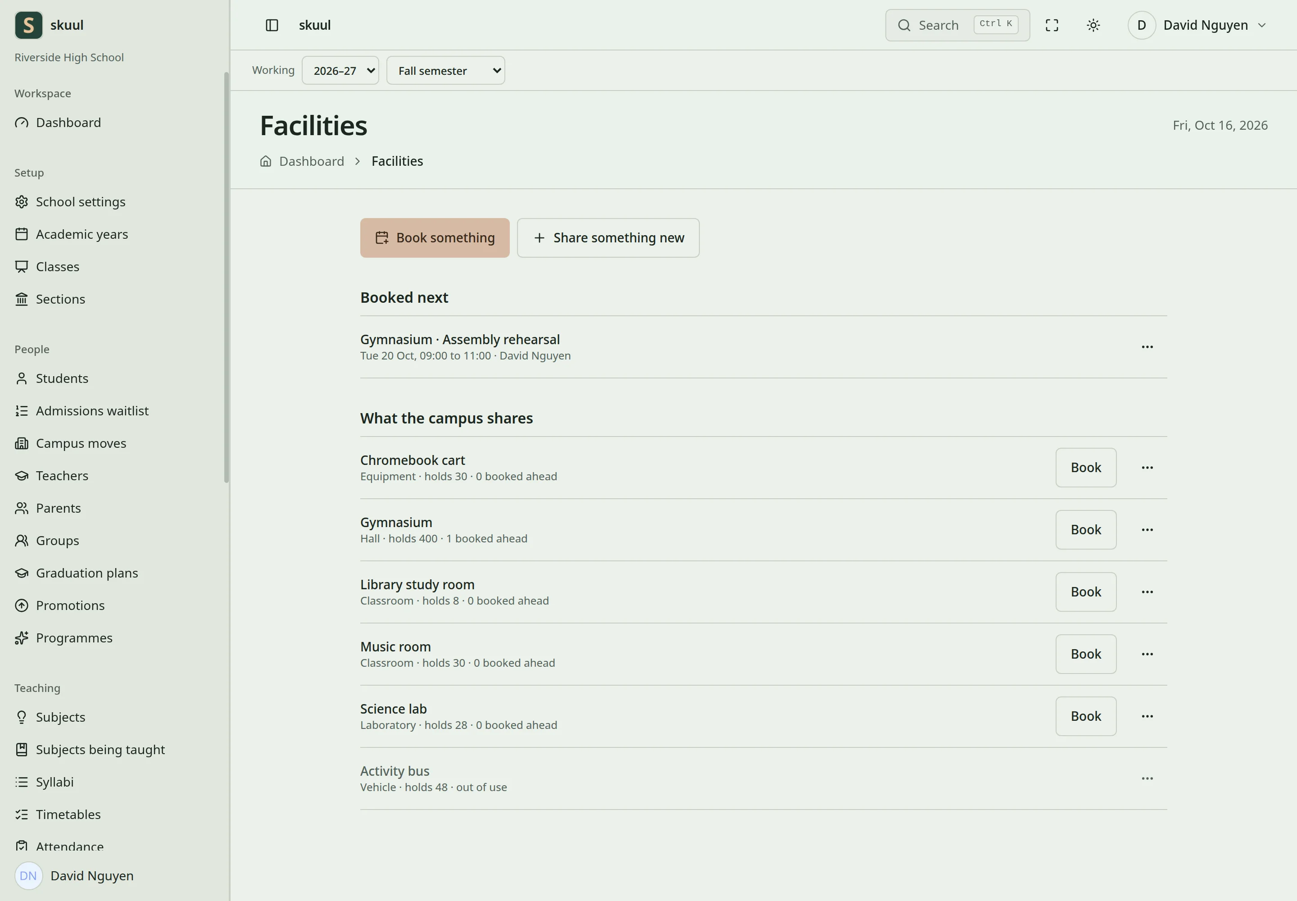Click the sidebar vertical scrollbar

click(227, 277)
